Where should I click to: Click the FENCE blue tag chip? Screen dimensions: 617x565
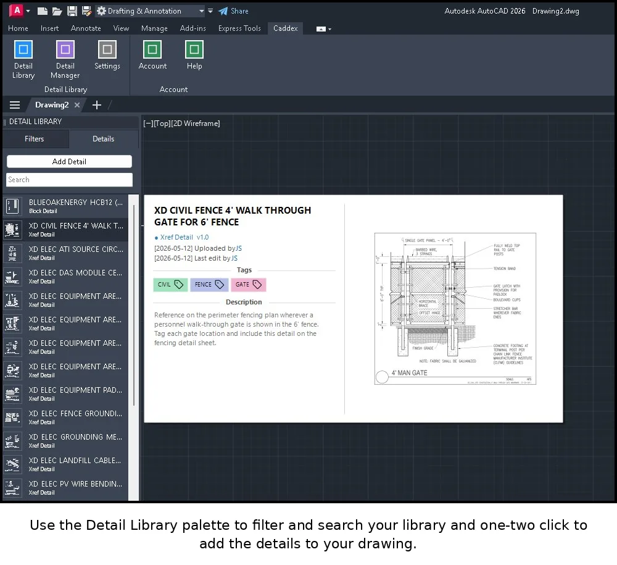pos(209,285)
